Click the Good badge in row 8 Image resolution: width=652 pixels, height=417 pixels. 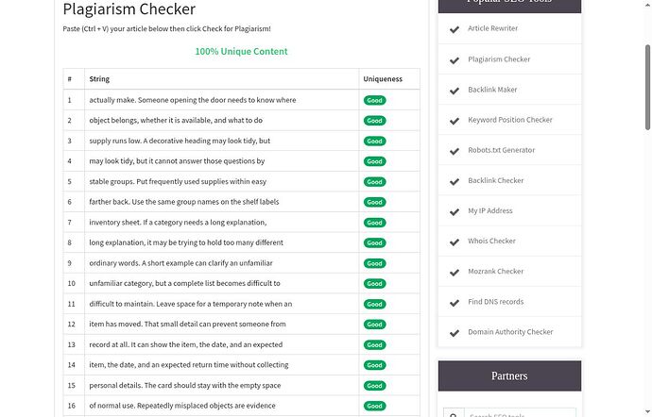[374, 243]
